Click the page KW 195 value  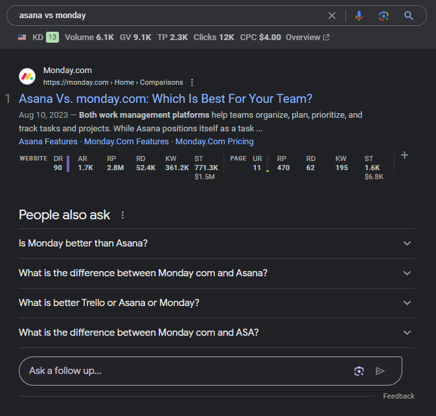pos(341,168)
